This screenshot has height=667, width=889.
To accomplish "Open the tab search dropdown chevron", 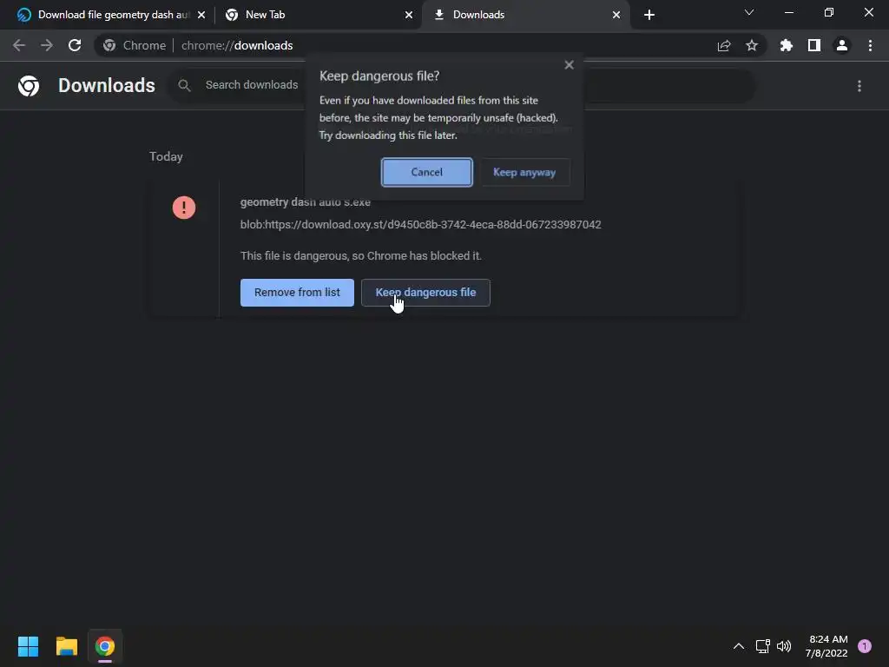I will [749, 12].
